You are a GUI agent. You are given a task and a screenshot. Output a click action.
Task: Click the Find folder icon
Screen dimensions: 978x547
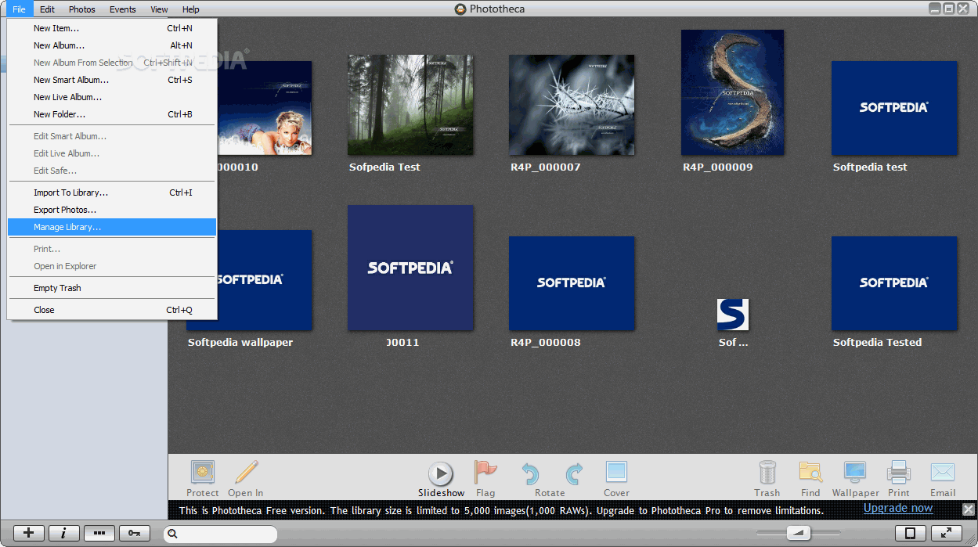click(810, 473)
